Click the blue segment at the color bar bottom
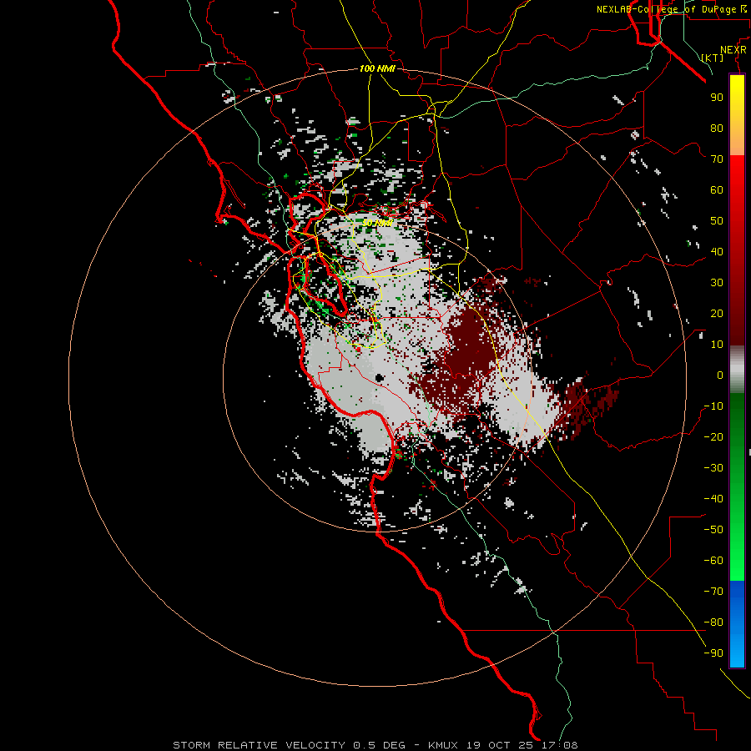This screenshot has height=751, width=751. click(737, 623)
